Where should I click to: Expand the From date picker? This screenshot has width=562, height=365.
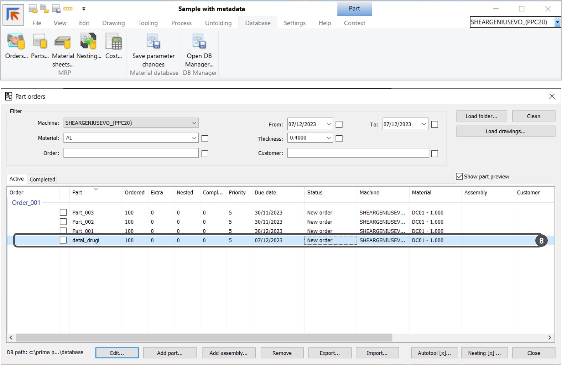point(328,124)
